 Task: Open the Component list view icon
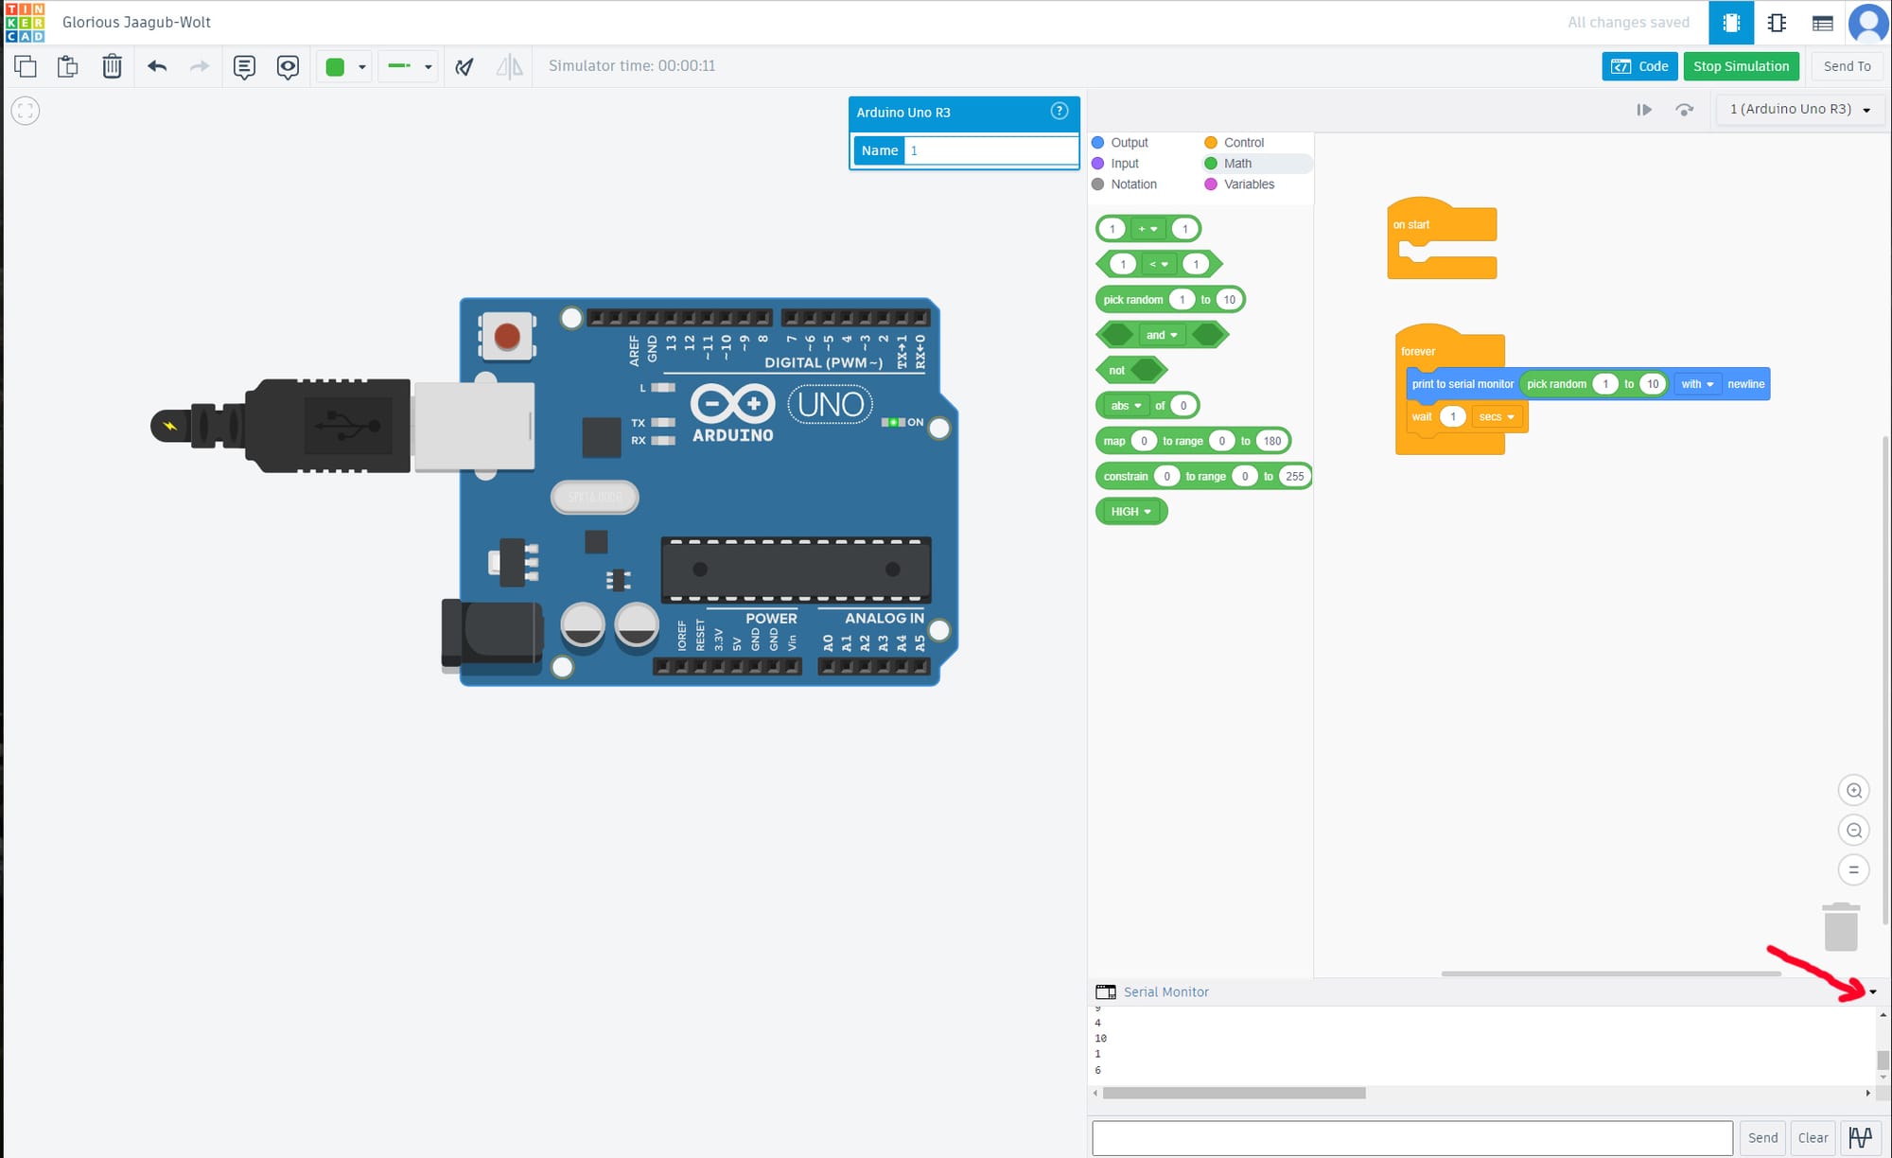pyautogui.click(x=1822, y=23)
